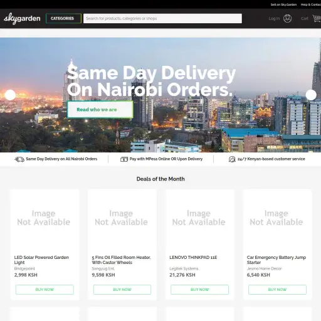Viewport: 321px width, 321px height.
Task: Buy the LED Solar Powered Garden Light
Action: pos(45,290)
